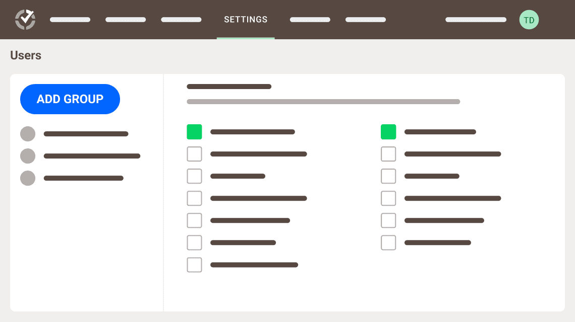
Task: Click the user name beside TD avatar
Action: pyautogui.click(x=476, y=20)
